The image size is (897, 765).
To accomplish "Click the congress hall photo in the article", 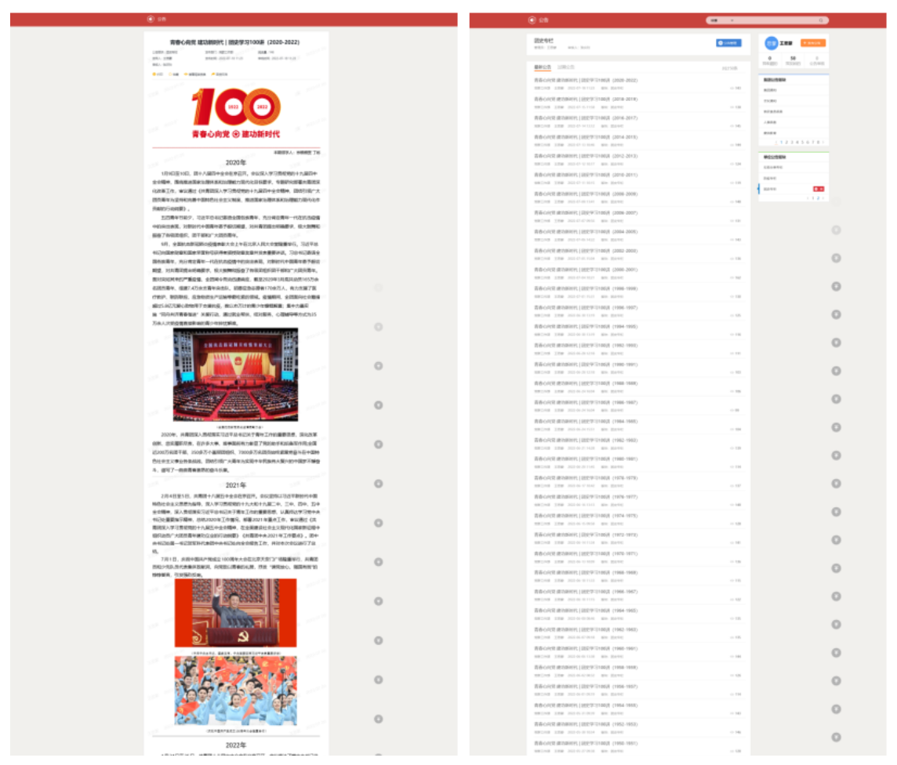I will coord(236,375).
